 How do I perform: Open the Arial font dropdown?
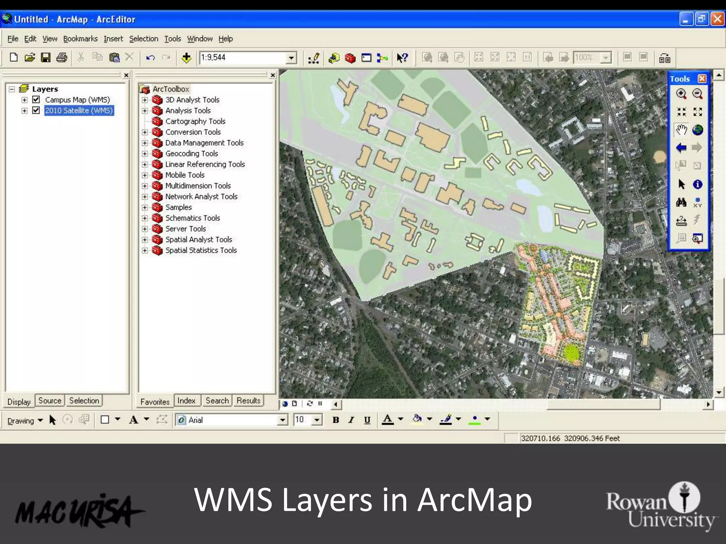282,420
